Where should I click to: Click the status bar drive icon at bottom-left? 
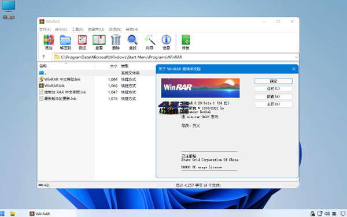(x=41, y=185)
